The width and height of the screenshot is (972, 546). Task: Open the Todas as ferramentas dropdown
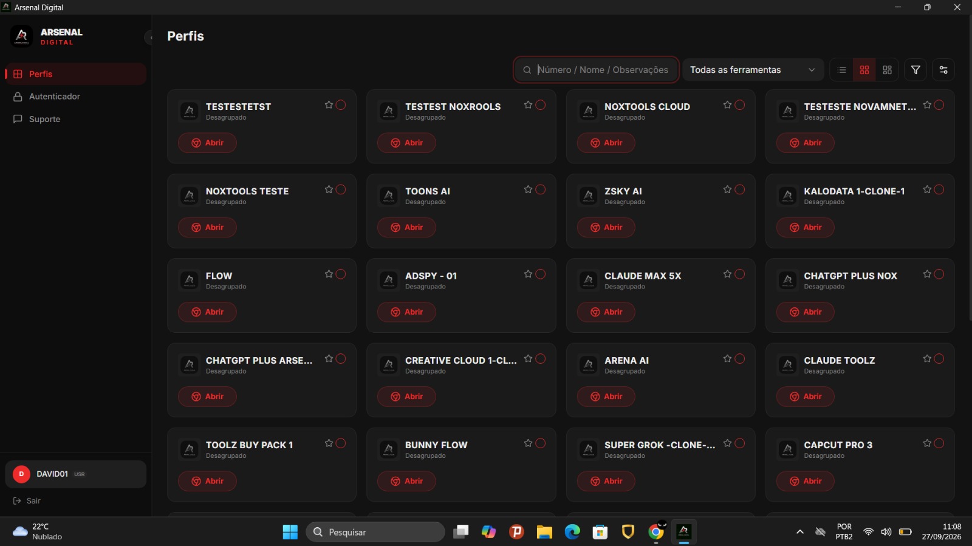coord(753,70)
